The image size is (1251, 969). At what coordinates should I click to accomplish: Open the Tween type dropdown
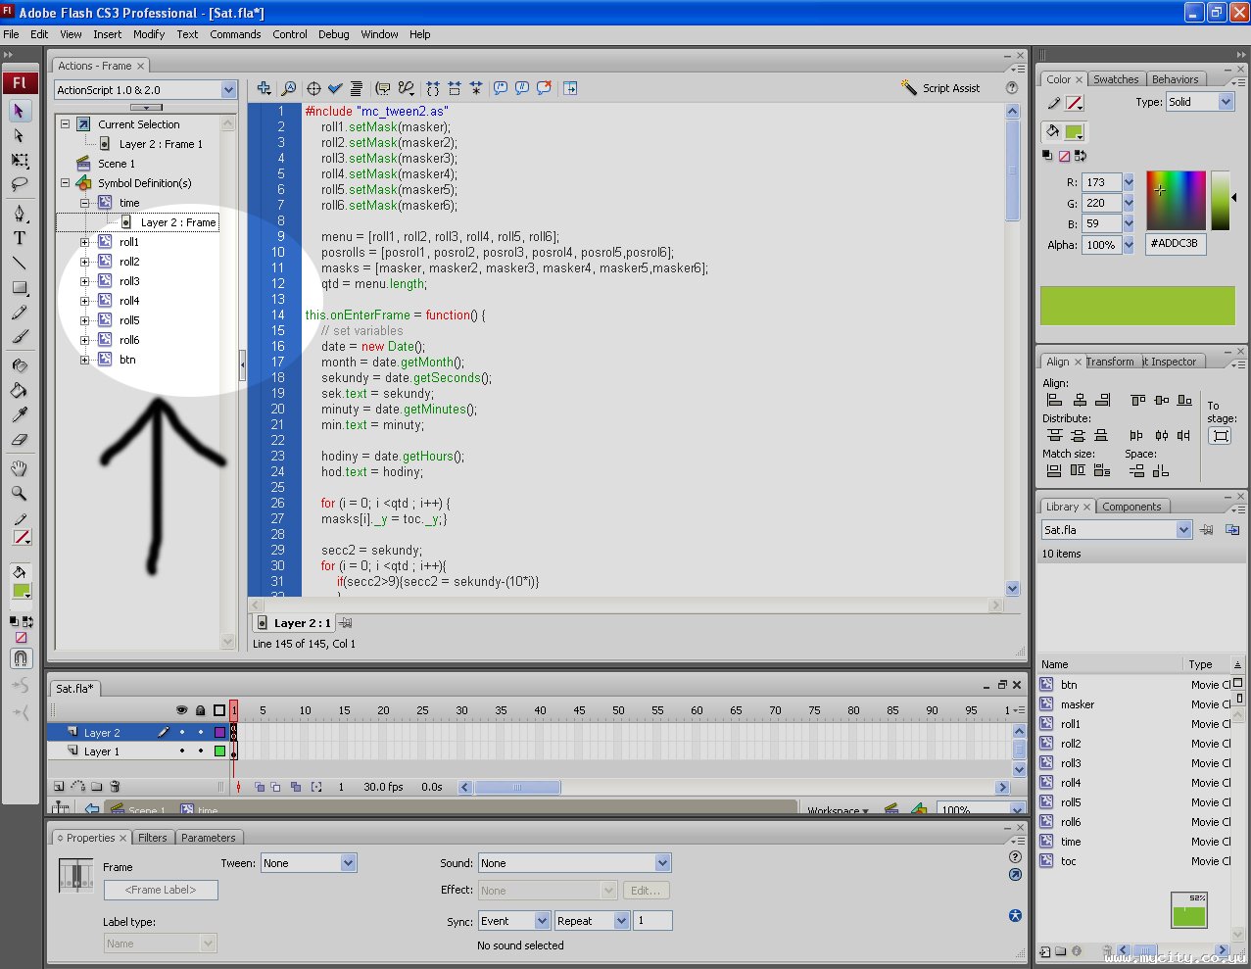348,863
